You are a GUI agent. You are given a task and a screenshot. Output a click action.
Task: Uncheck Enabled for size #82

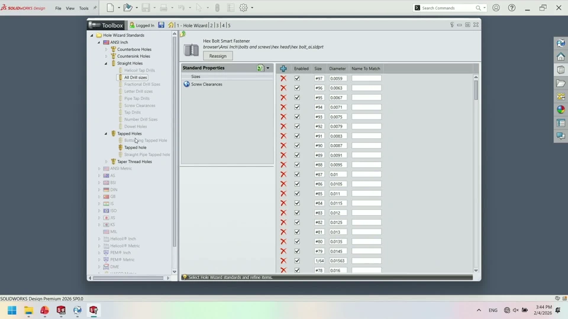coord(297,222)
